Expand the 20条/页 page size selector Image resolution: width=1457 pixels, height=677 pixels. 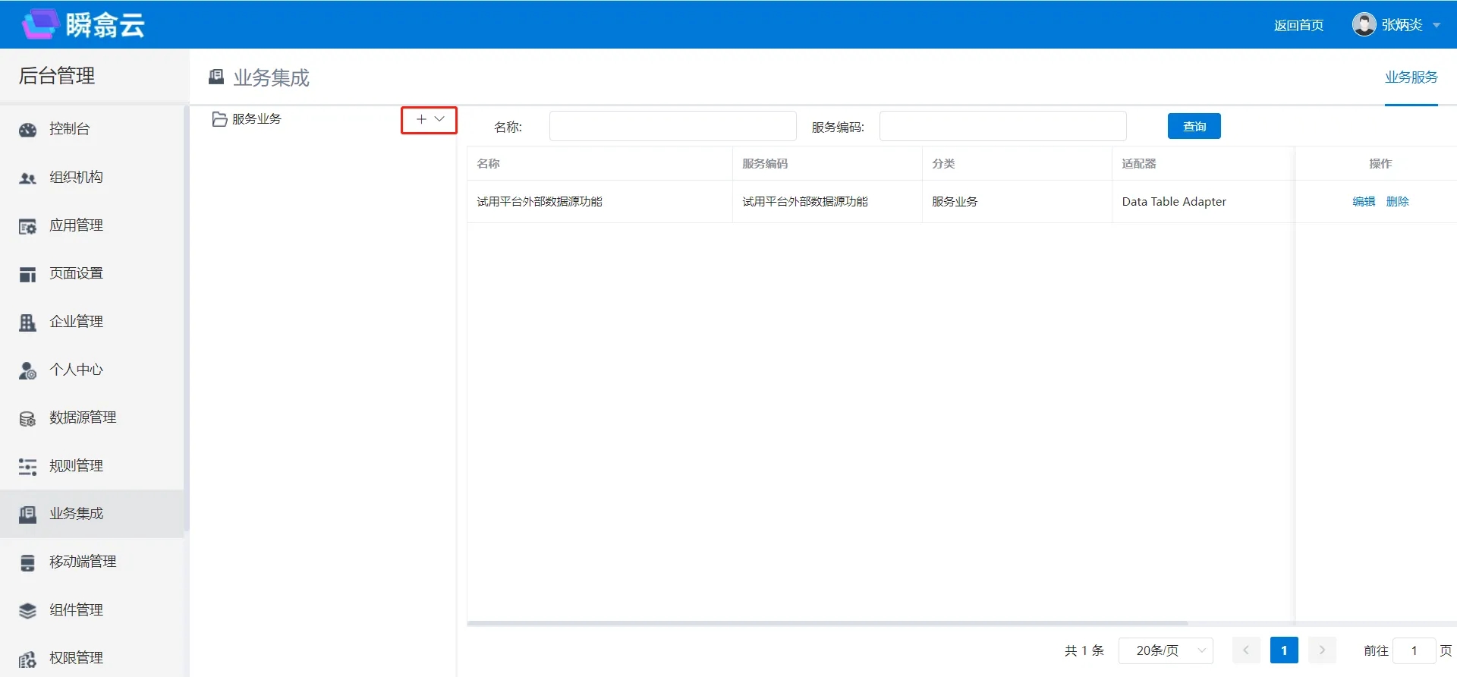(x=1166, y=650)
